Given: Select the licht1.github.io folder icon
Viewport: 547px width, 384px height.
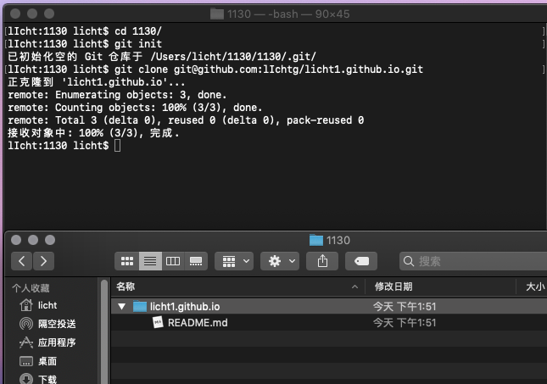Looking at the screenshot, I should point(140,307).
